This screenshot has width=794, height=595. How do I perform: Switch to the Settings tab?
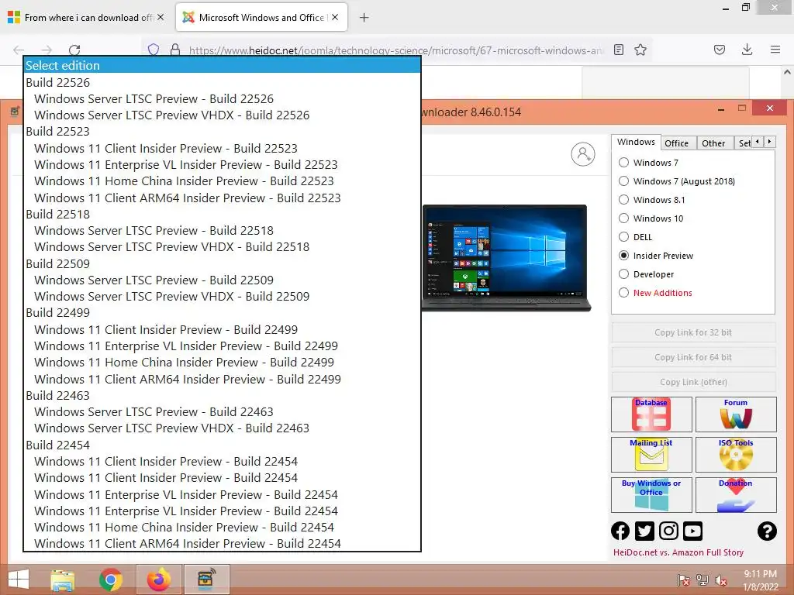tap(744, 143)
